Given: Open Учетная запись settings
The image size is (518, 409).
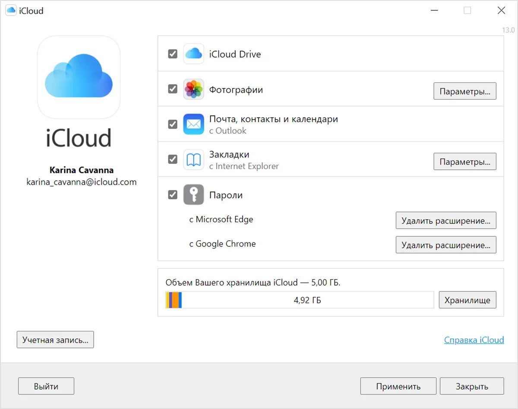Looking at the screenshot, I should 55,340.
